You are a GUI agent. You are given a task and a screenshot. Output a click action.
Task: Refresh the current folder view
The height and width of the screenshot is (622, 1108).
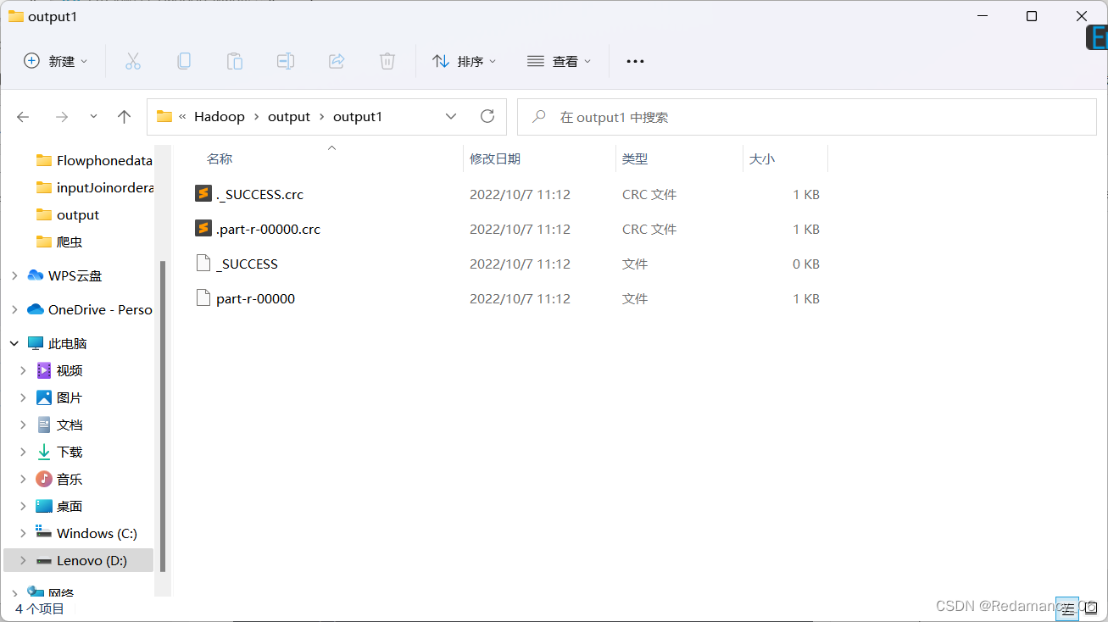(487, 116)
